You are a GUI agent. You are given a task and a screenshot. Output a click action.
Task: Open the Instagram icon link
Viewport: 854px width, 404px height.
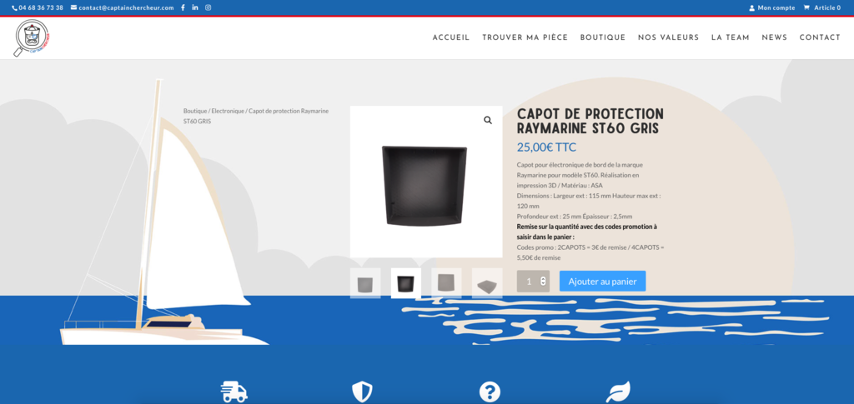click(x=208, y=7)
